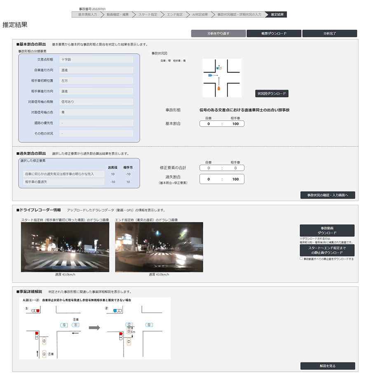Switch to the エンド指定 step
Viewport: 371px width, 375px height.
click(x=175, y=14)
